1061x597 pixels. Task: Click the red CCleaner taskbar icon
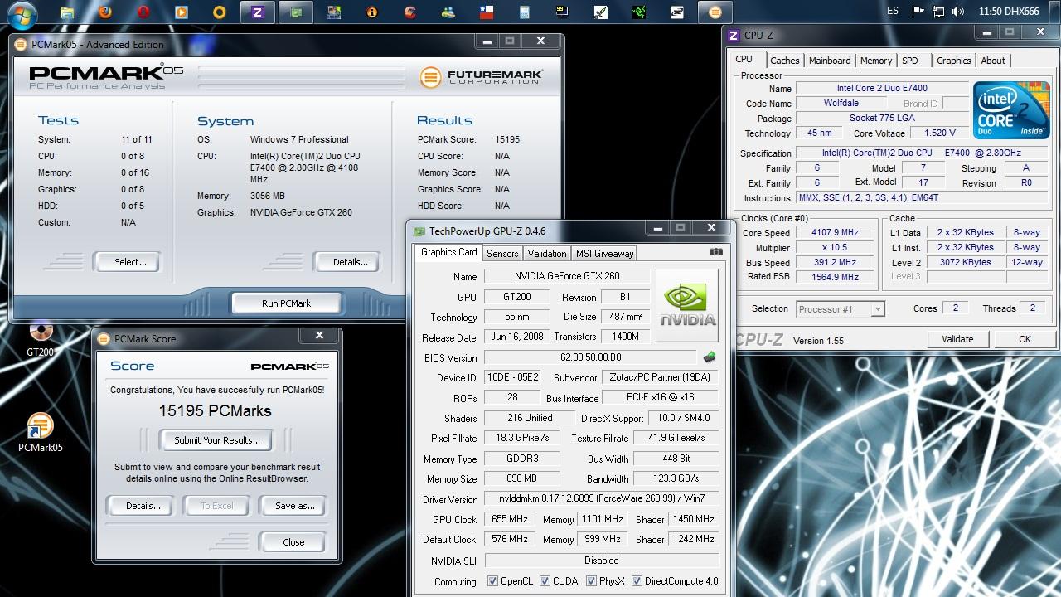[409, 12]
